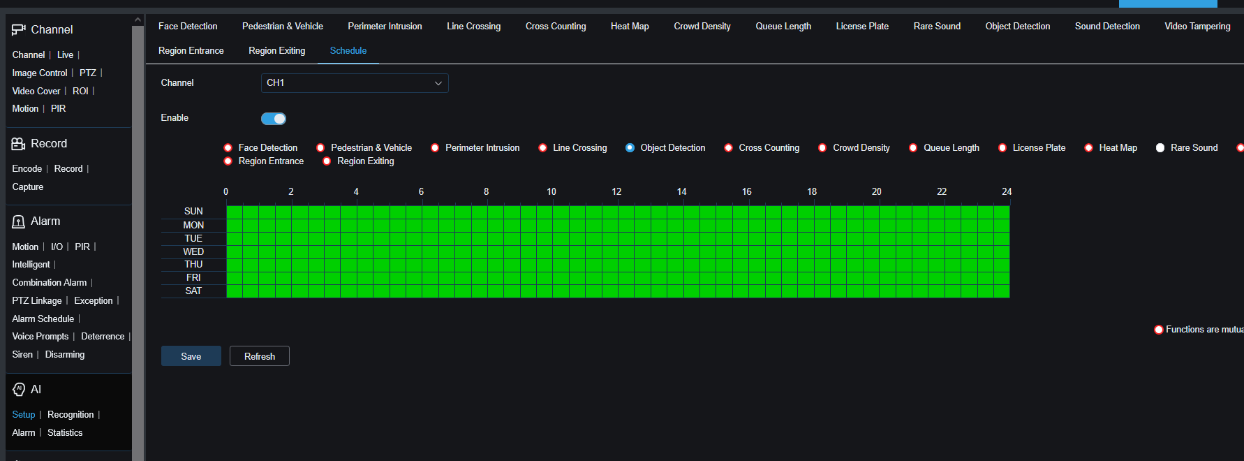Open the Object Detection top tab
This screenshot has height=461, width=1244.
tap(1018, 27)
